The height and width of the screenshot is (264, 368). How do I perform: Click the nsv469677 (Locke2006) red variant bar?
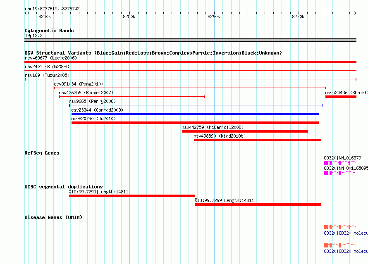(190, 62)
